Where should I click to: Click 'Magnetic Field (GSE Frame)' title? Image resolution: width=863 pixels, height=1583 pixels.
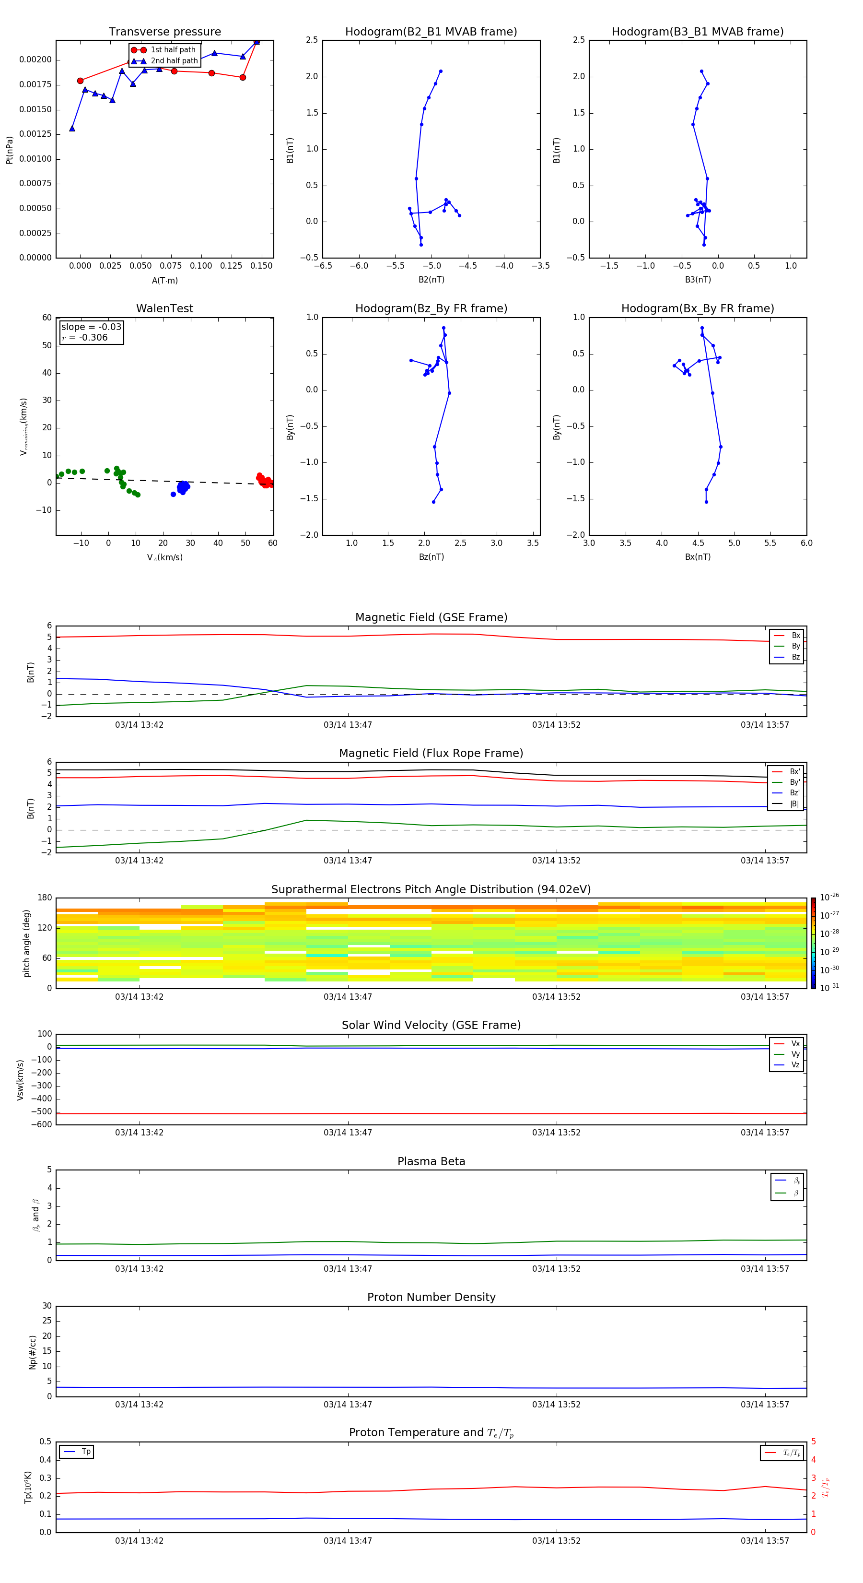(431, 617)
